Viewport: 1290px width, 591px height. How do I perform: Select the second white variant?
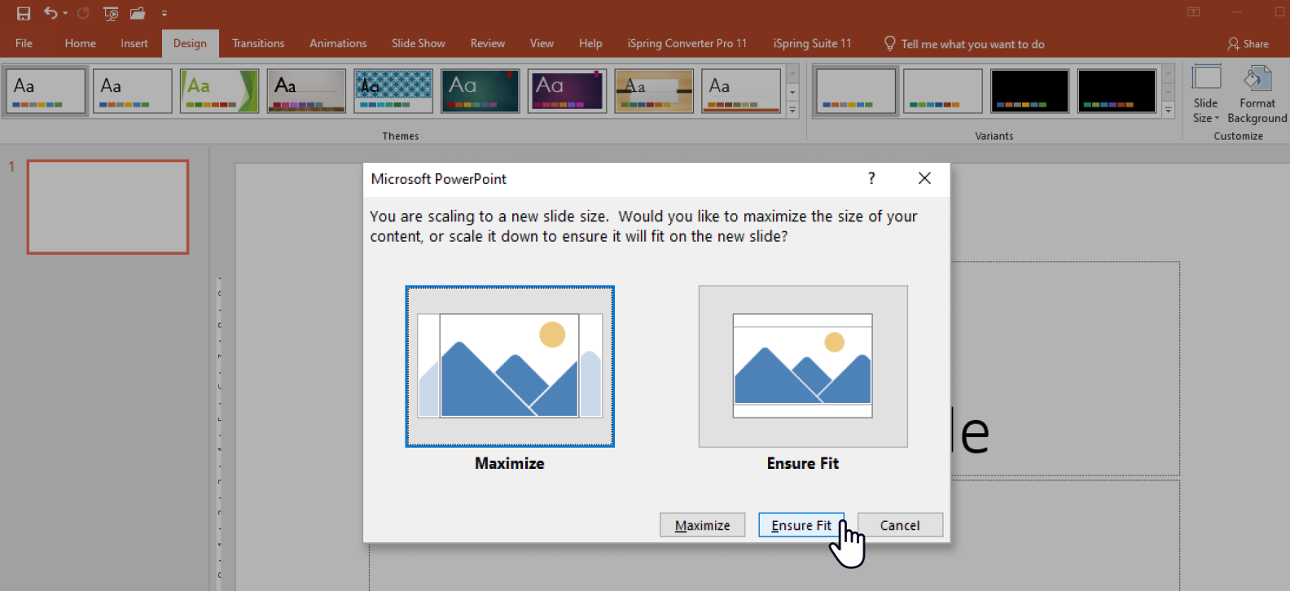[x=943, y=90]
